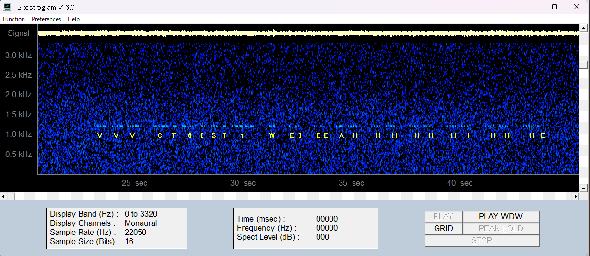The image size is (590, 256).
Task: Click the 25 sec time marker
Action: (134, 183)
